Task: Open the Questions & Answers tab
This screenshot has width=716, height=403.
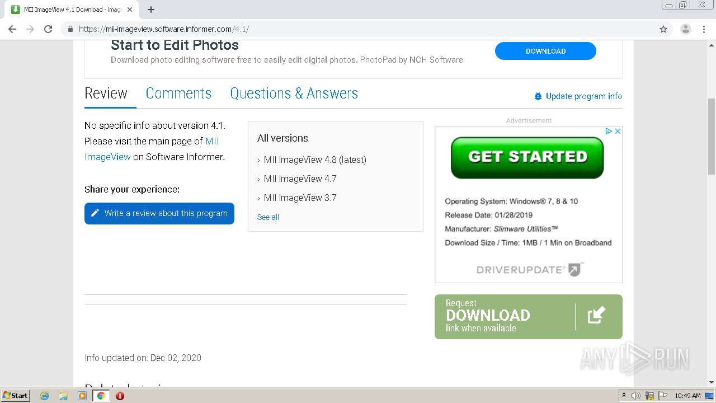Action: (x=294, y=93)
